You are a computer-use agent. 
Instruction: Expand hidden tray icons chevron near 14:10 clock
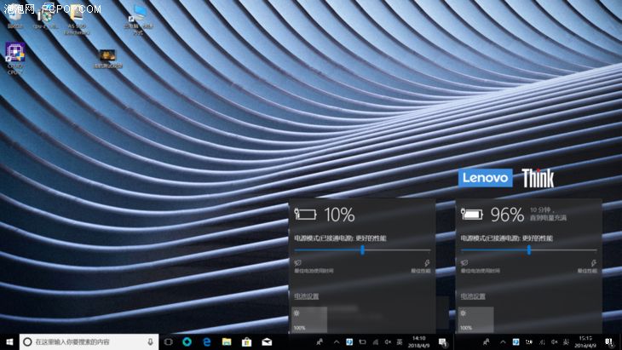click(337, 341)
